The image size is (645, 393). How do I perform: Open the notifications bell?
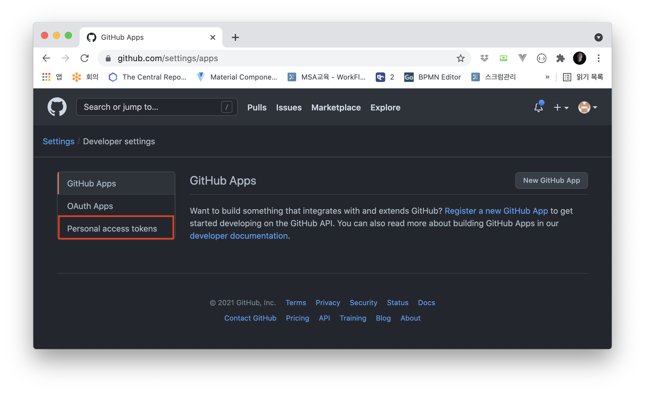(539, 107)
